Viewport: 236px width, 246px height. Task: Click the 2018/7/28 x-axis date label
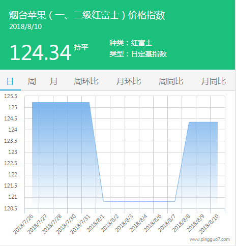coord(51,224)
